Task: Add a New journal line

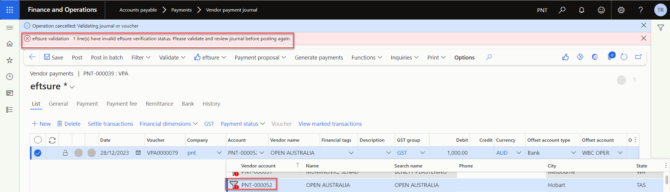Action: tap(41, 124)
